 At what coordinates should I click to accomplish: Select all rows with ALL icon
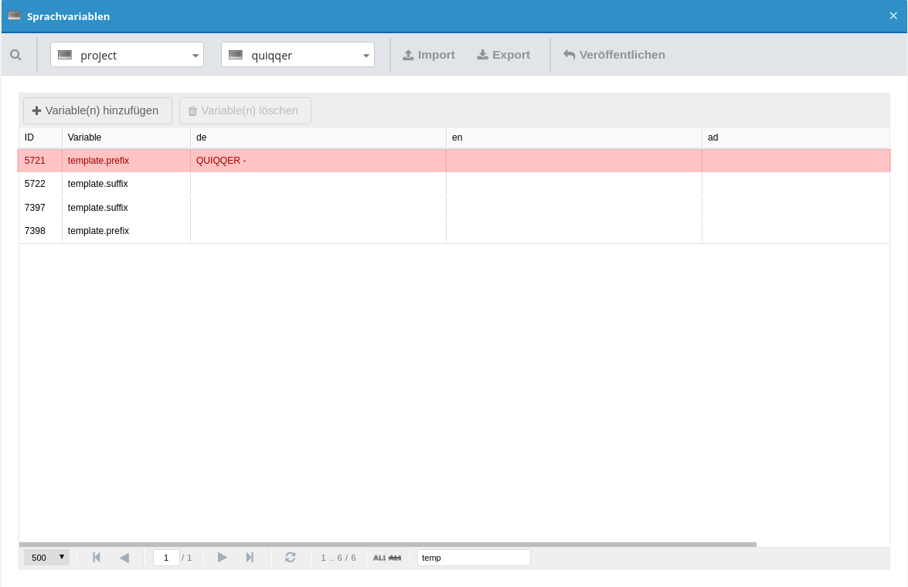379,558
